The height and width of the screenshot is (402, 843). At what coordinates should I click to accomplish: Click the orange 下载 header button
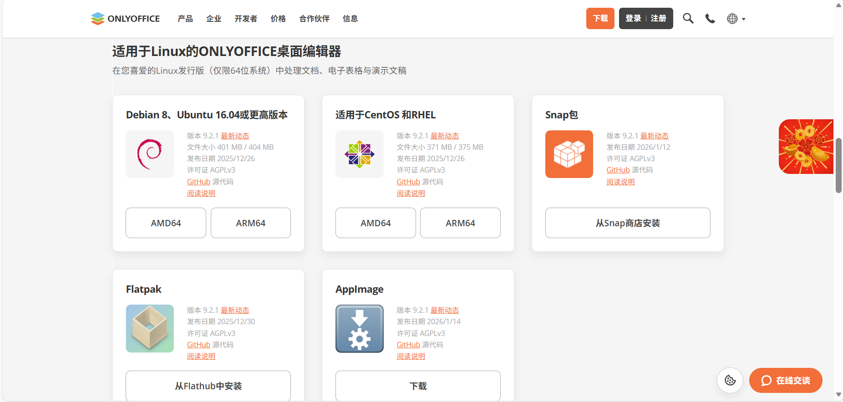pos(600,19)
